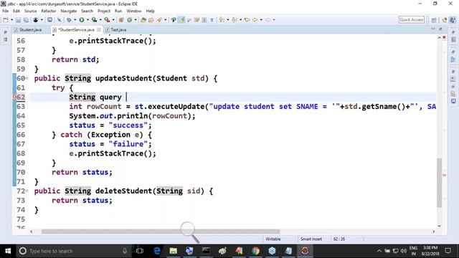The height and width of the screenshot is (258, 459).
Task: Open the Navigate menu
Action: coord(69,11)
